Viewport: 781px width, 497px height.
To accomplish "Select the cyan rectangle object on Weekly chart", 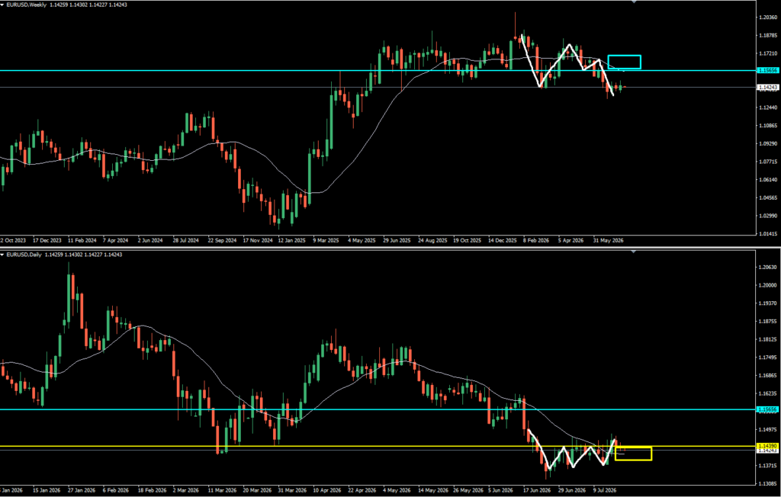I will point(624,62).
